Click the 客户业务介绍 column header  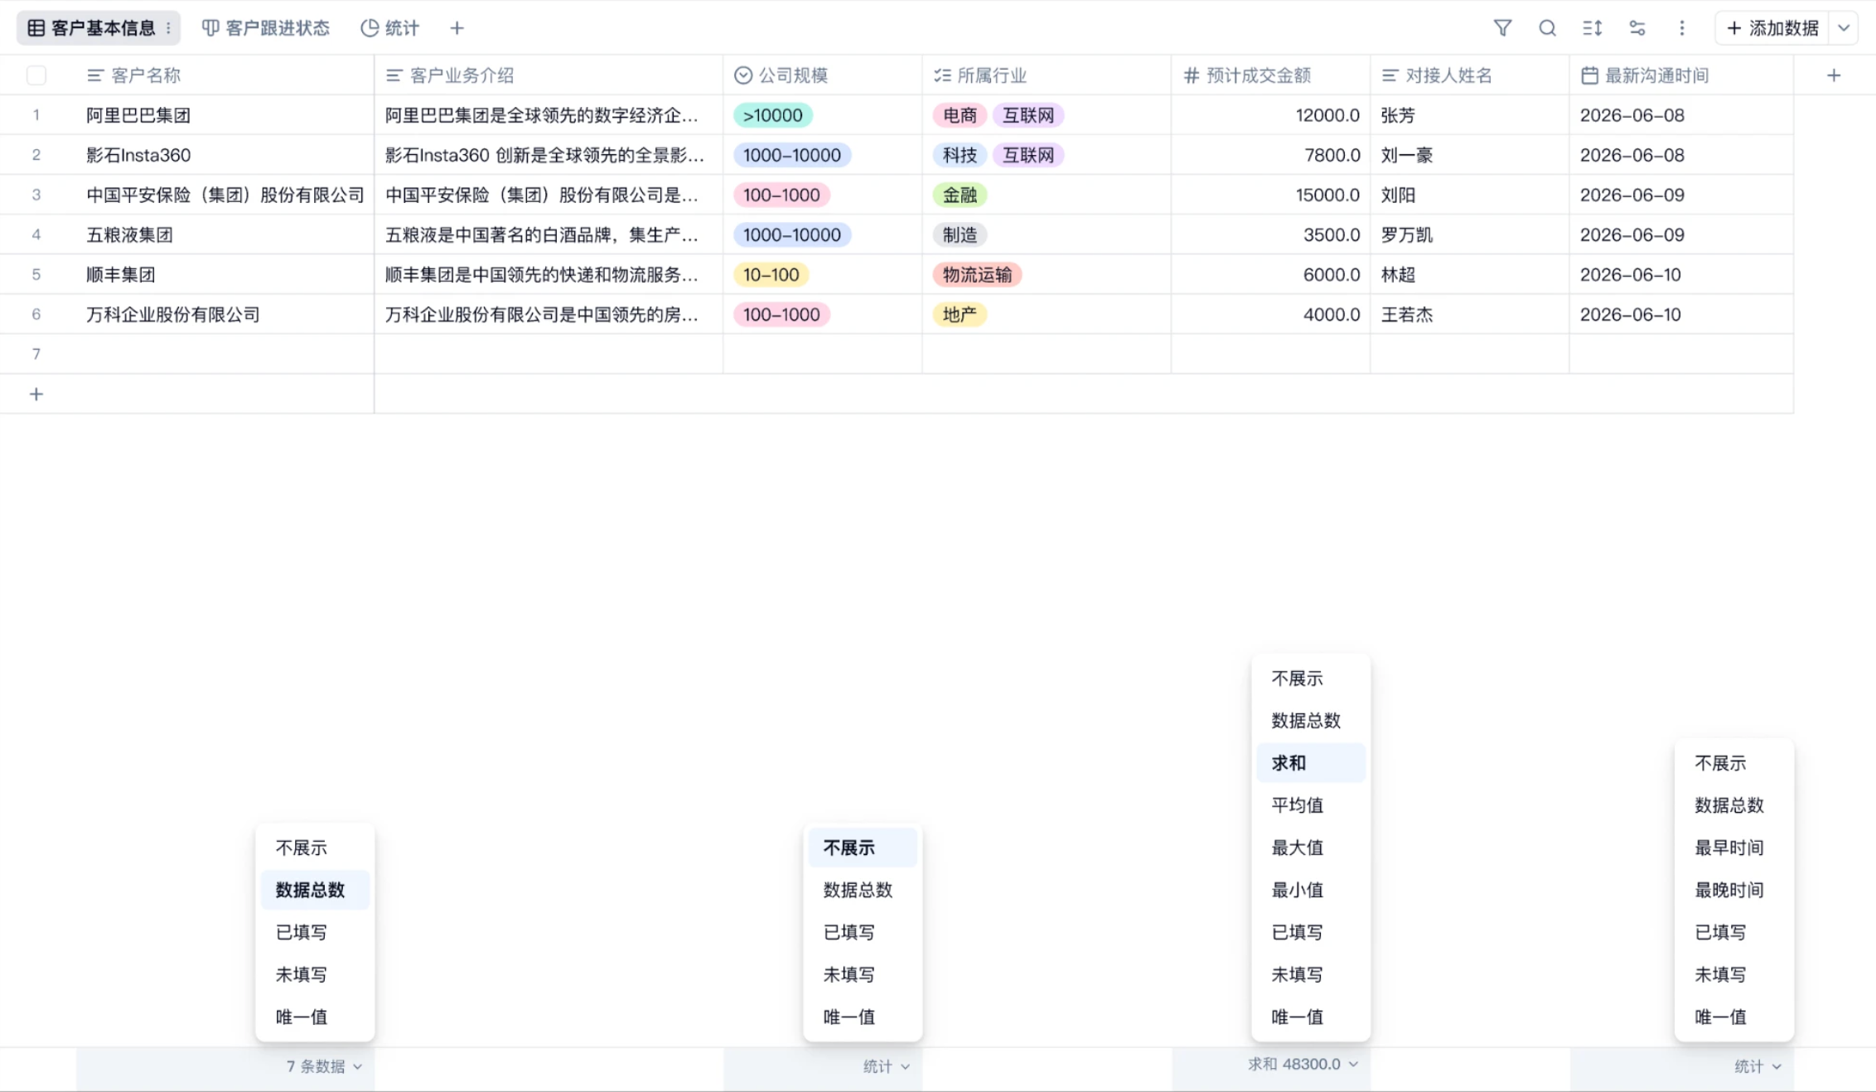pyautogui.click(x=549, y=75)
